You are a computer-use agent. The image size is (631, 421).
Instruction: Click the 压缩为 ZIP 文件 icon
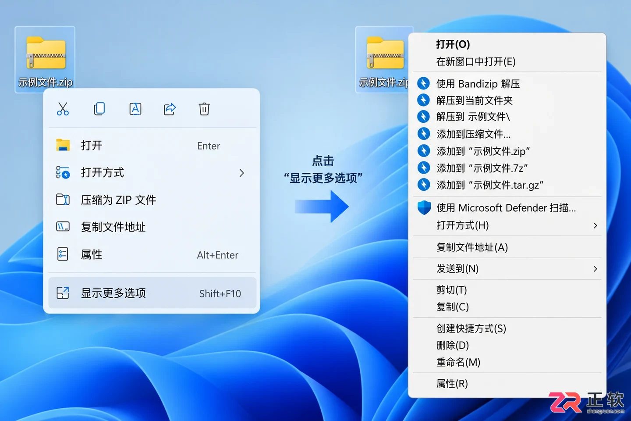click(63, 200)
